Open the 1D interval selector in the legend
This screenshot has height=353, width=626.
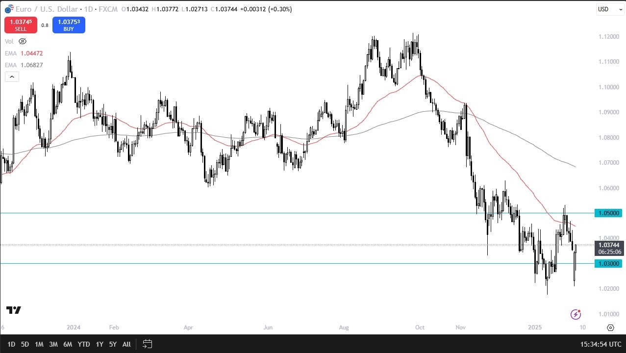88,9
